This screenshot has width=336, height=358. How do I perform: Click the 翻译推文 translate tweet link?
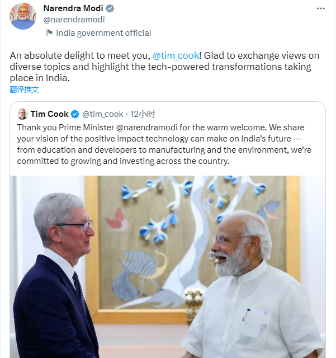(x=24, y=89)
